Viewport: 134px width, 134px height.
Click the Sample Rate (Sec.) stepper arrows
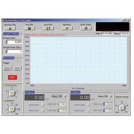coord(6,51)
